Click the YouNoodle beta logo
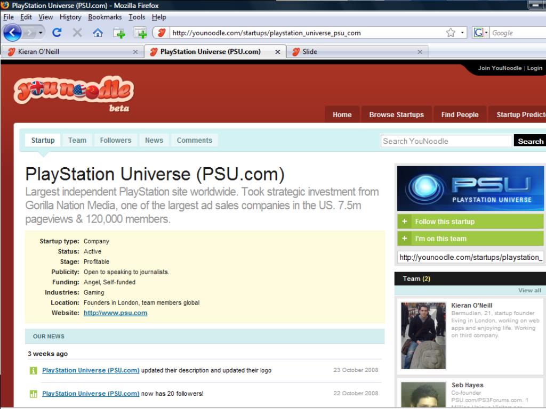The width and height of the screenshot is (546, 409). (74, 93)
